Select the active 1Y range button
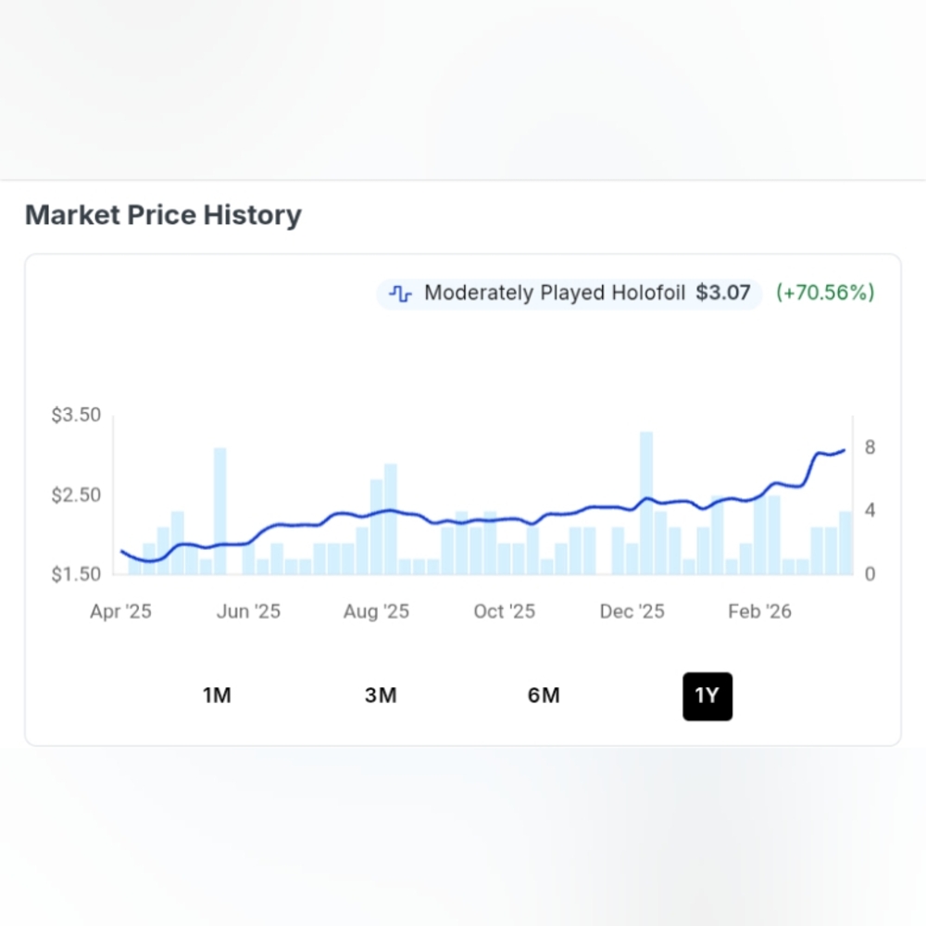The image size is (926, 926). coord(707,696)
